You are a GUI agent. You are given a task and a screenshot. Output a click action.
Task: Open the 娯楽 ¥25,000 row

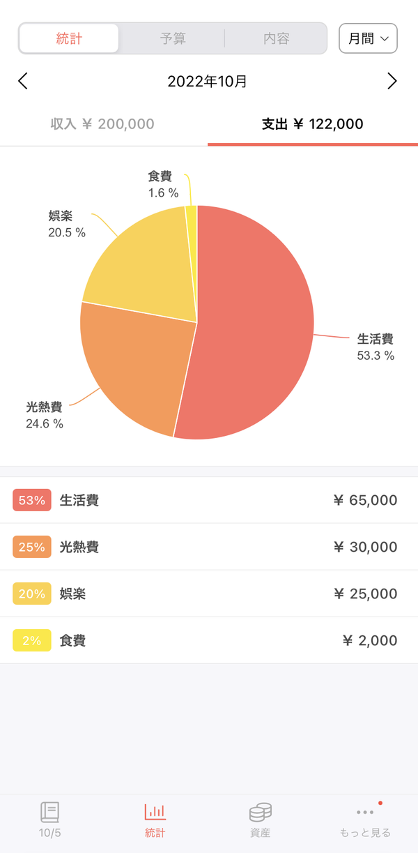pyautogui.click(x=209, y=594)
